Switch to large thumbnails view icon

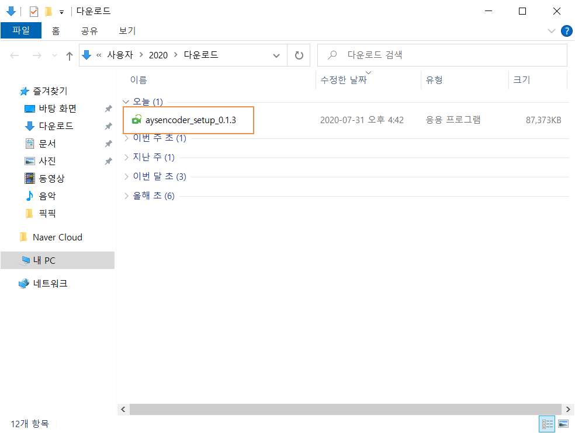[563, 424]
